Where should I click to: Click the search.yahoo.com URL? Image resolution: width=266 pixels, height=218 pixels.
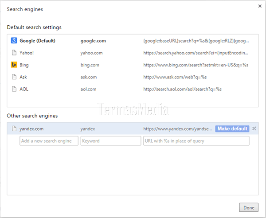(196, 53)
